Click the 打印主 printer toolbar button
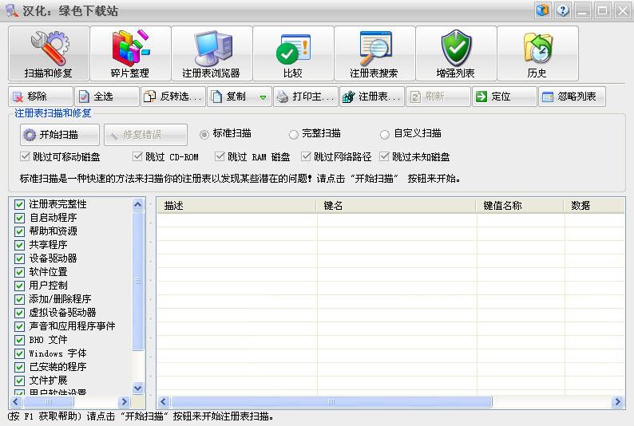The height and width of the screenshot is (426, 634). pyautogui.click(x=305, y=97)
